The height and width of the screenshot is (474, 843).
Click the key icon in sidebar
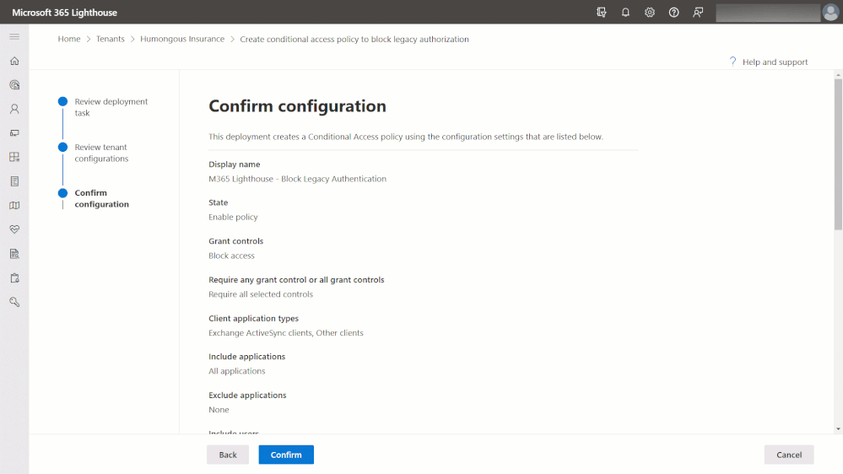pyautogui.click(x=14, y=302)
